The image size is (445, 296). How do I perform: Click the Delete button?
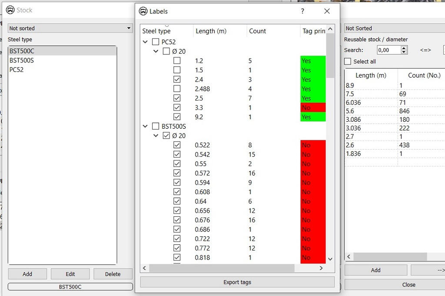[x=113, y=273]
